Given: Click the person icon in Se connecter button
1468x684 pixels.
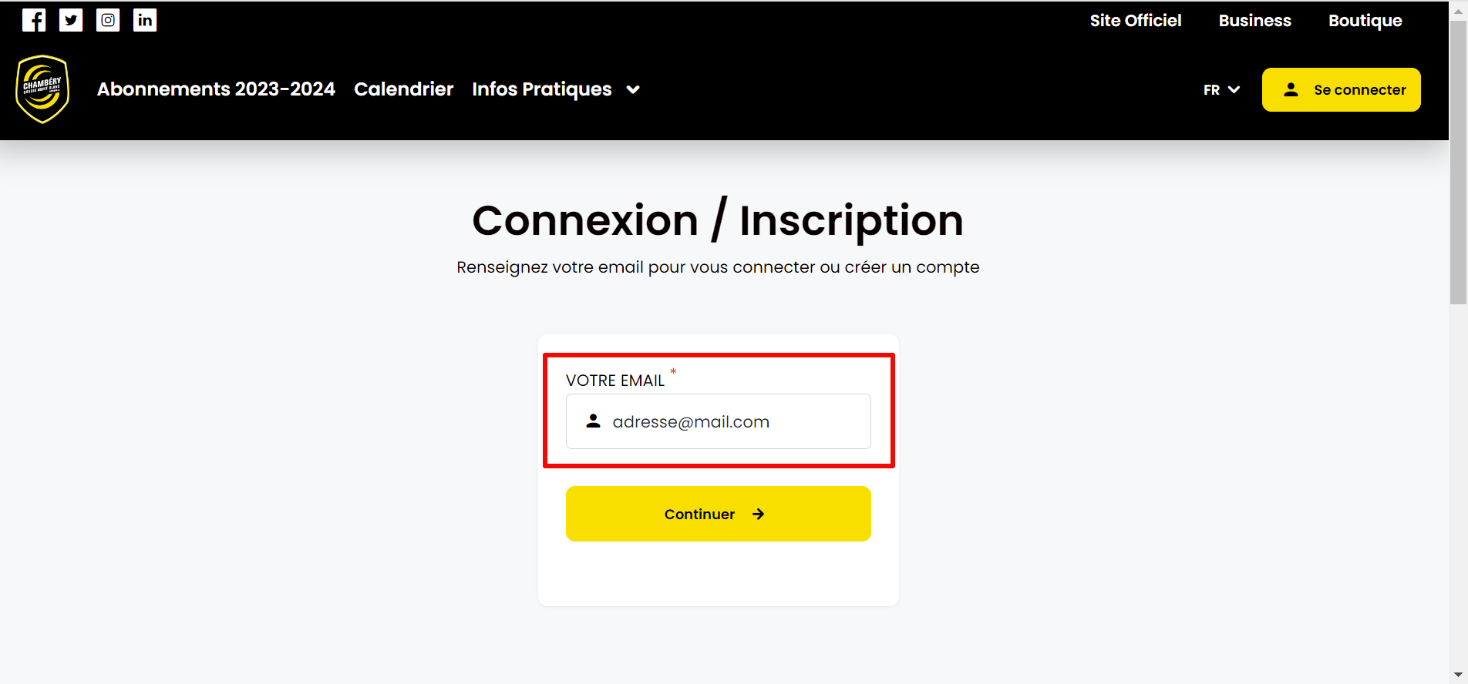Looking at the screenshot, I should pos(1291,90).
